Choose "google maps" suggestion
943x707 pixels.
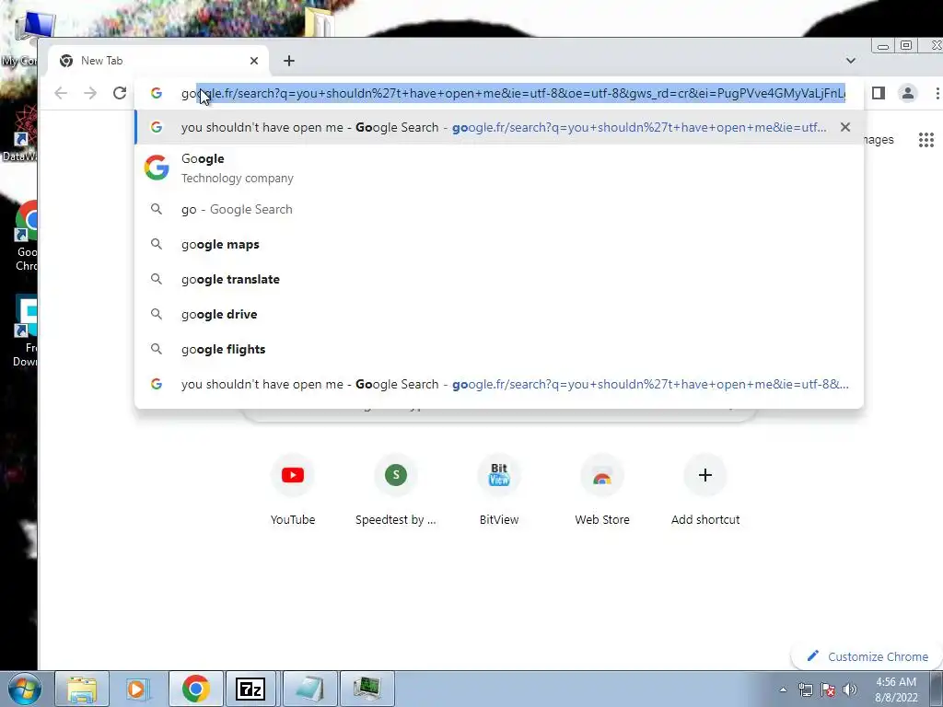click(x=499, y=244)
